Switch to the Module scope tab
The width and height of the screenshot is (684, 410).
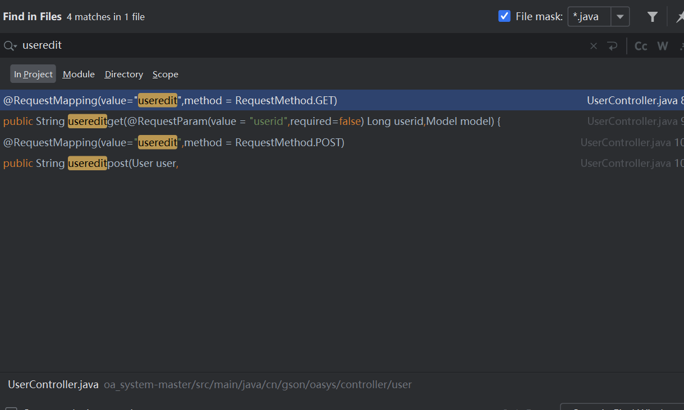coord(79,74)
